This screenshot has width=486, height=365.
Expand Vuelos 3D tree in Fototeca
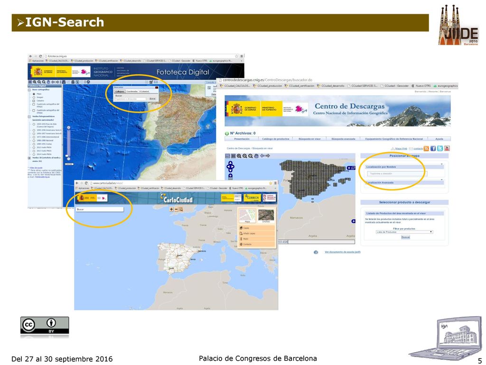tap(29, 158)
